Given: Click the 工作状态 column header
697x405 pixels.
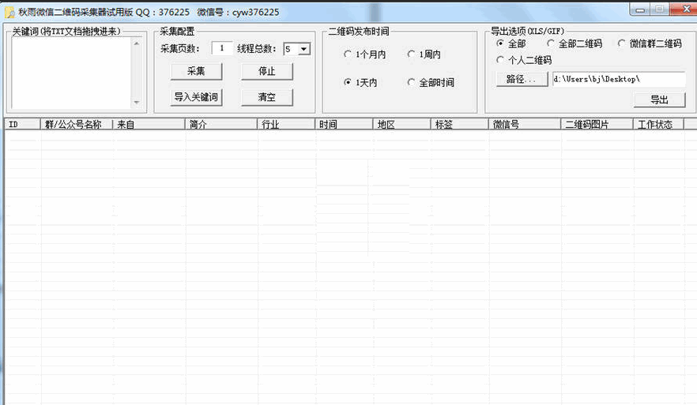Looking at the screenshot, I should pyautogui.click(x=658, y=125).
